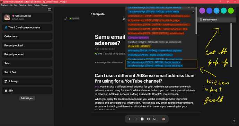Open the Consciousness space avatar
The height and width of the screenshot is (126, 239).
(x=7, y=17)
